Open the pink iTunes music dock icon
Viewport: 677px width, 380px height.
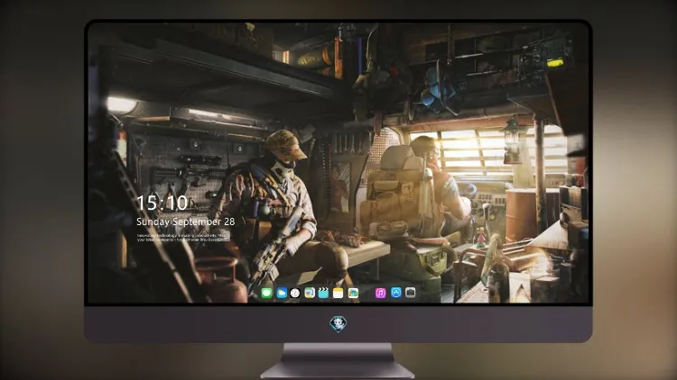pos(380,293)
